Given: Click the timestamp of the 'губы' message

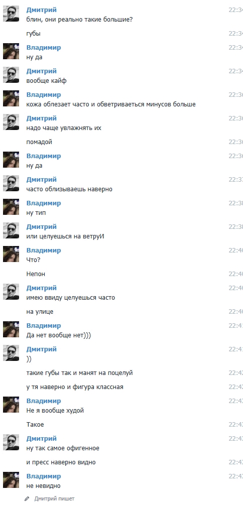Looking at the screenshot, I should 236,34.
